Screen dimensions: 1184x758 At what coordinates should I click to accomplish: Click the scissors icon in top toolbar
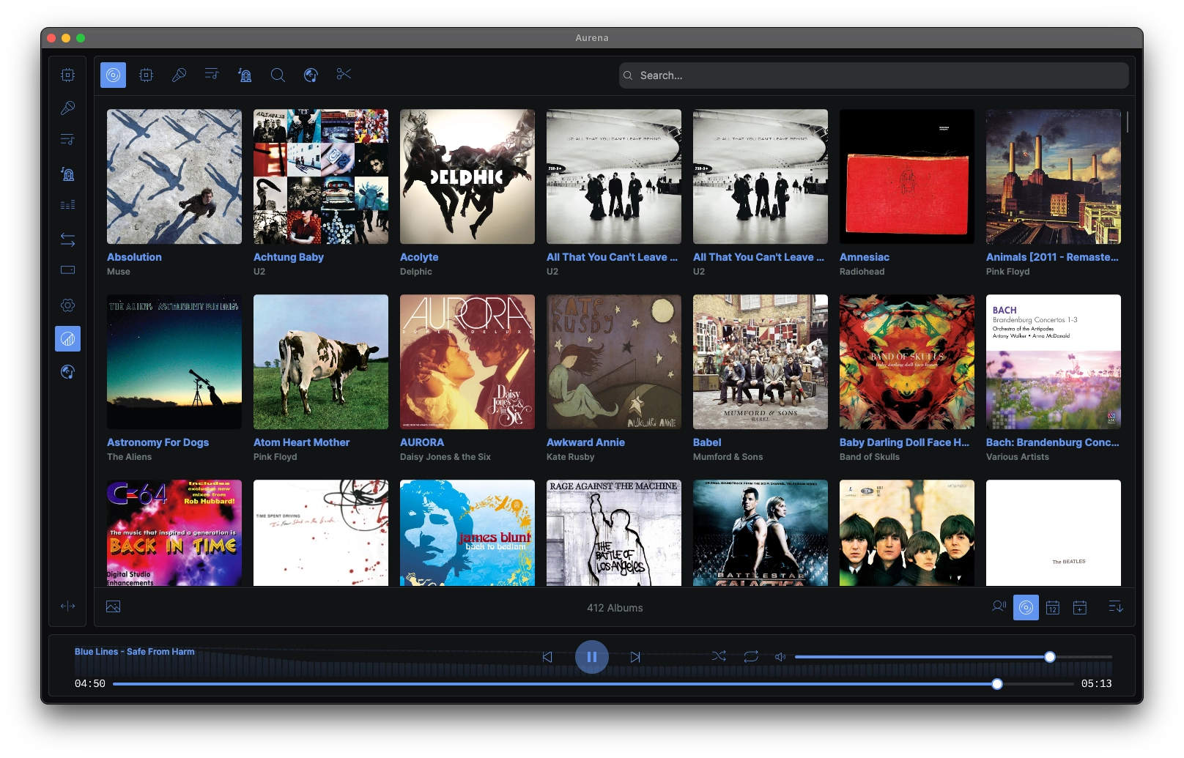(344, 75)
